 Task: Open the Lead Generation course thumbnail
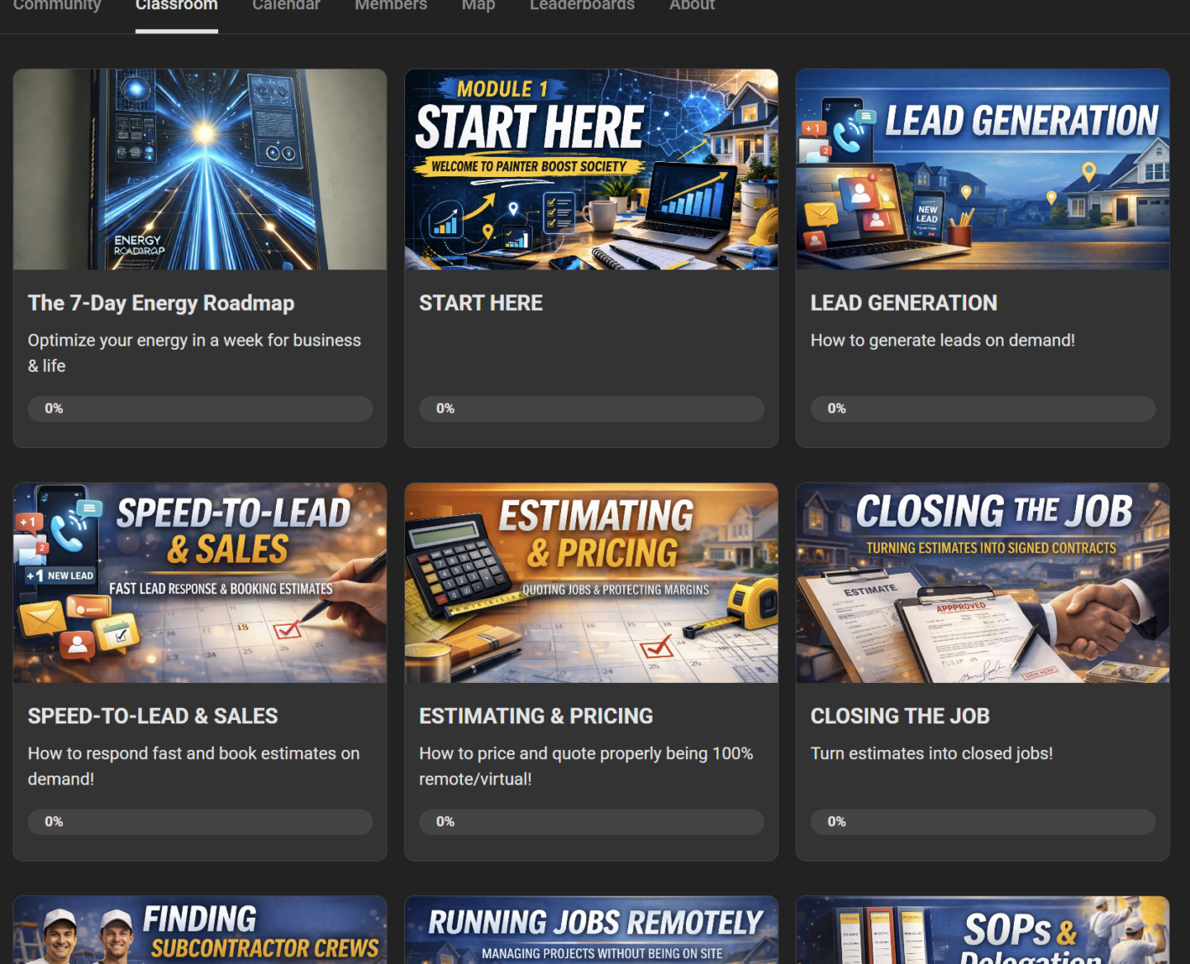[983, 169]
